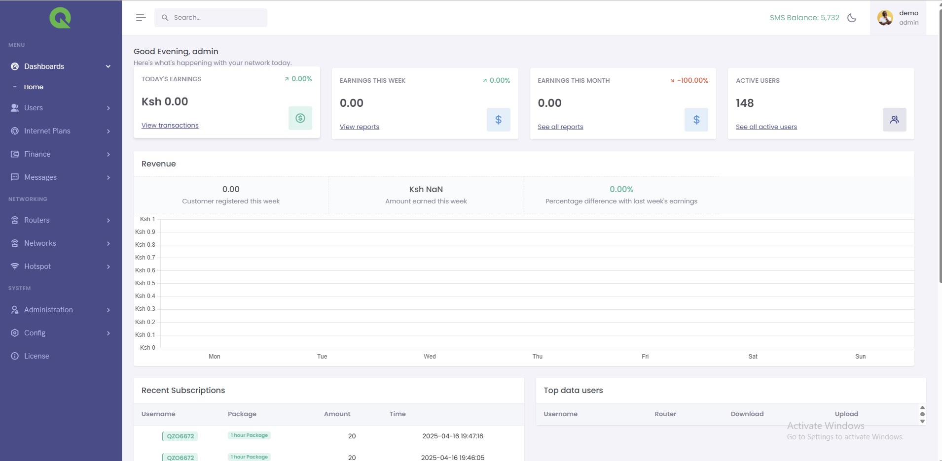Click the demo admin profile avatar
The image size is (942, 461).
885,18
